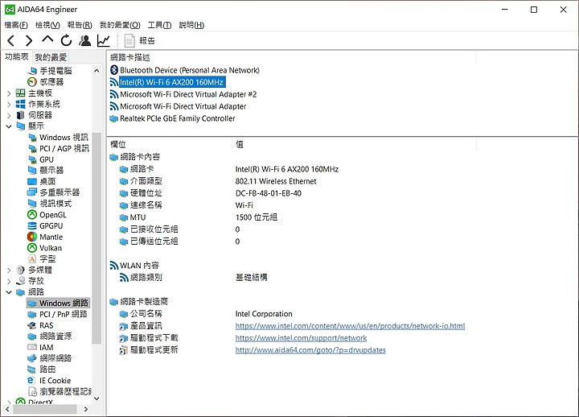Expand the 伺服器 tree node
The width and height of the screenshot is (579, 417).
pyautogui.click(x=9, y=116)
